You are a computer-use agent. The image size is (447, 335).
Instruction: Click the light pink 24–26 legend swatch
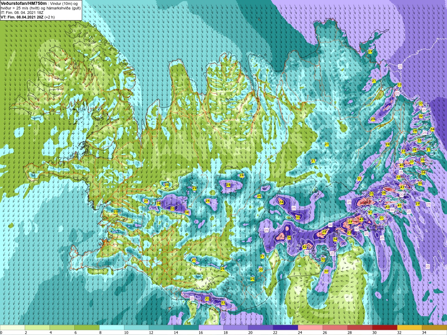coord(310,328)
